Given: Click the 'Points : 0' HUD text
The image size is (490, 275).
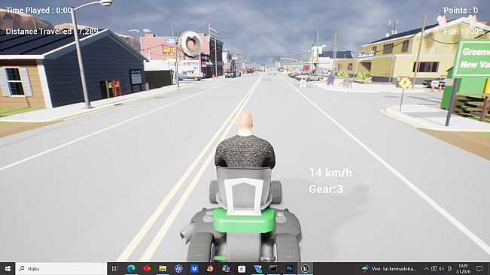Looking at the screenshot, I should point(461,11).
